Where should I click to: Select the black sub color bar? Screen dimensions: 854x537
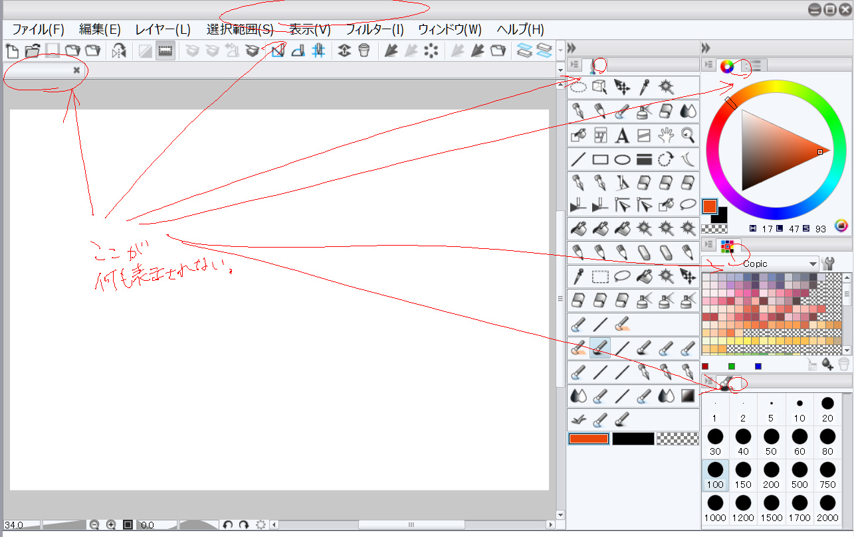click(x=633, y=439)
